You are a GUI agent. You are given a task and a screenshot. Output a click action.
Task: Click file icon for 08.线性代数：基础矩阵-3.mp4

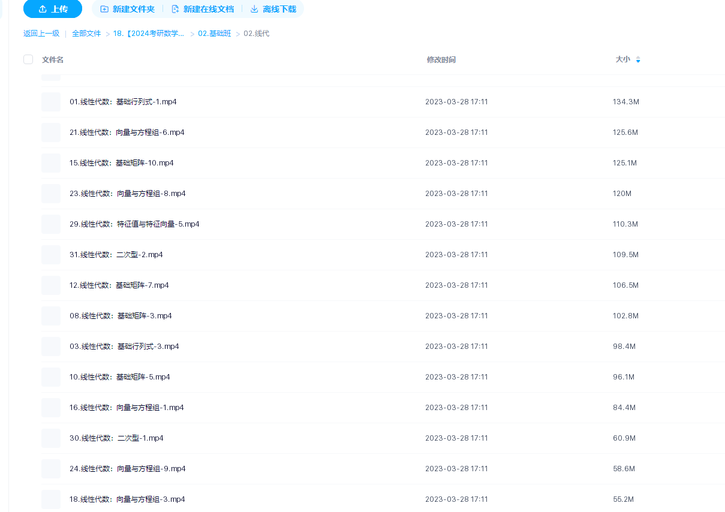(x=51, y=316)
